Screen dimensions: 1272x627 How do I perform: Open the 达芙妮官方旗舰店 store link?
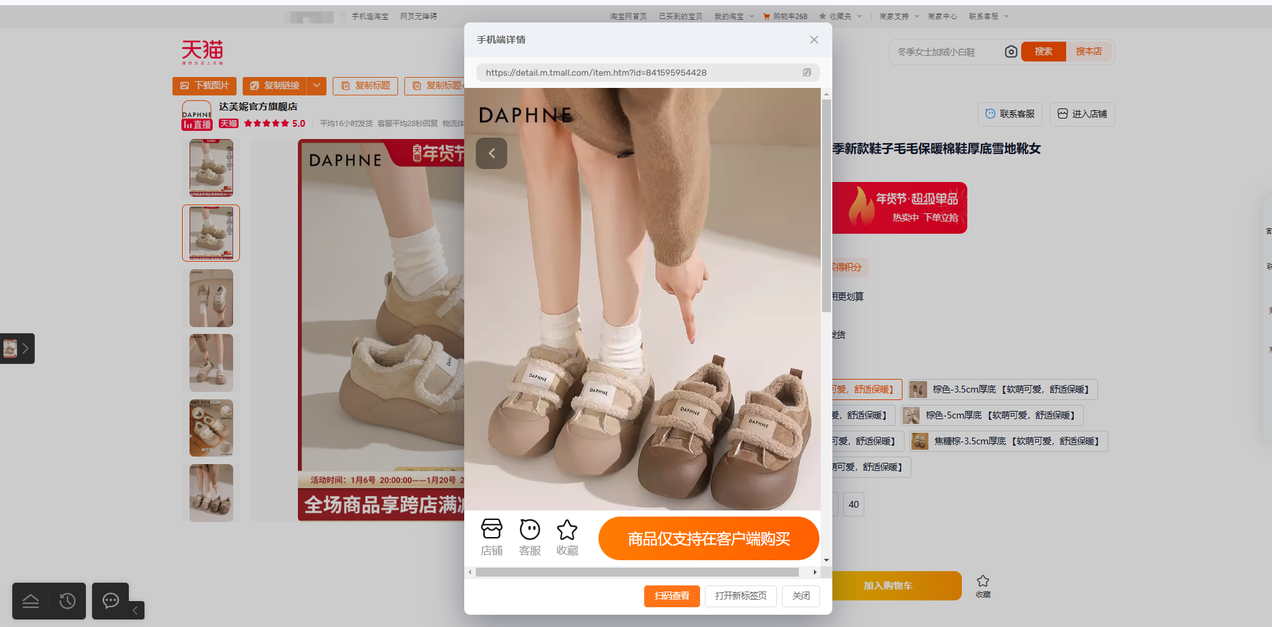pyautogui.click(x=258, y=106)
